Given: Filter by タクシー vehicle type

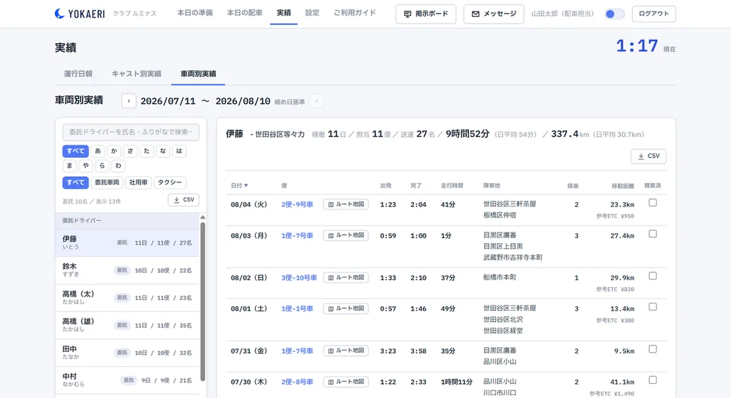Looking at the screenshot, I should 170,182.
